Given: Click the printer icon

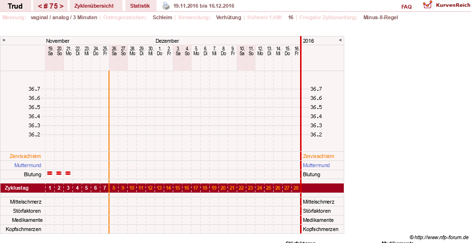Looking at the screenshot, I should [x=166, y=6].
